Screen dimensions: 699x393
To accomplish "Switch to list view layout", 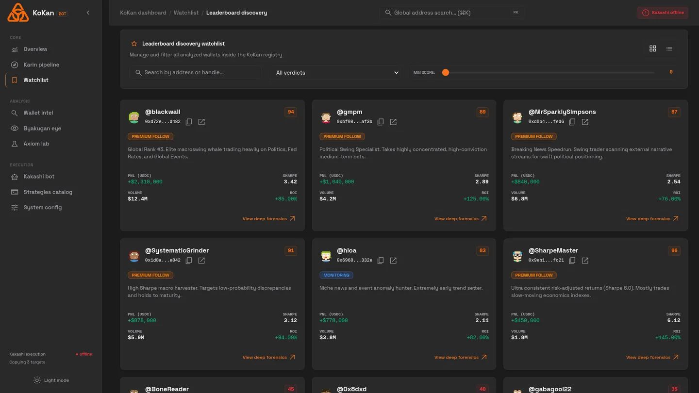I will point(669,49).
